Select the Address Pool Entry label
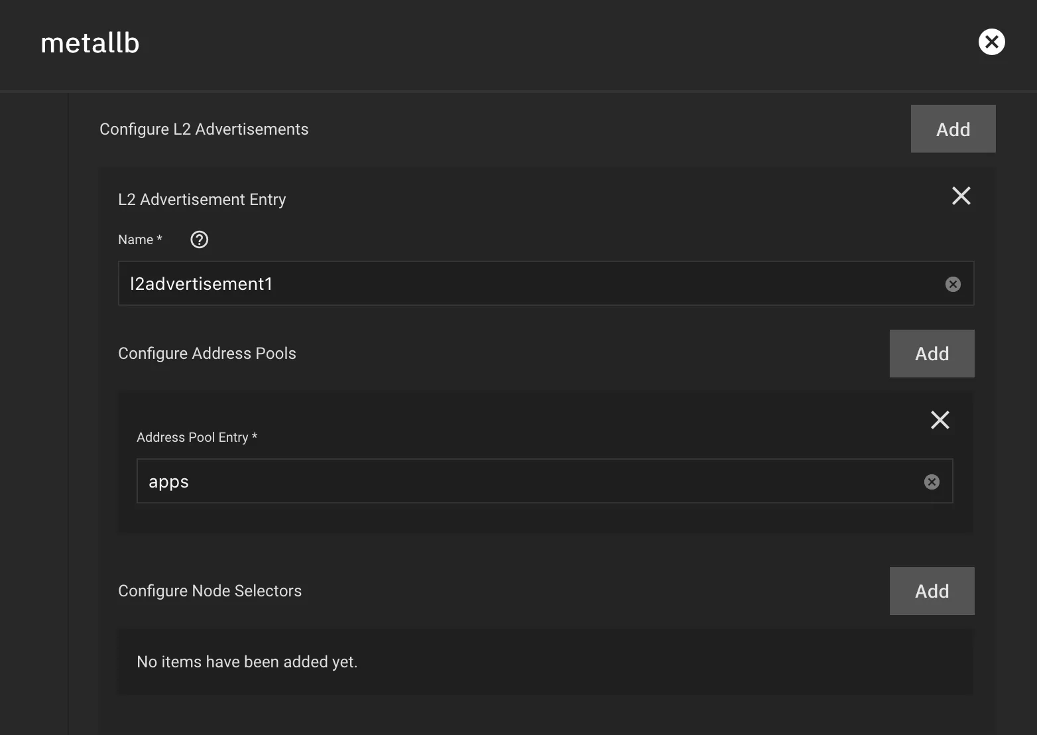This screenshot has width=1037, height=735. (x=196, y=437)
